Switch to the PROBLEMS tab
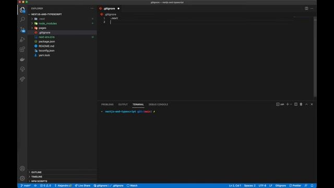 click(108, 104)
